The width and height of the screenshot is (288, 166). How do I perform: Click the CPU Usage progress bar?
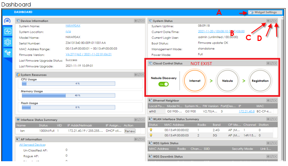coord(68,84)
